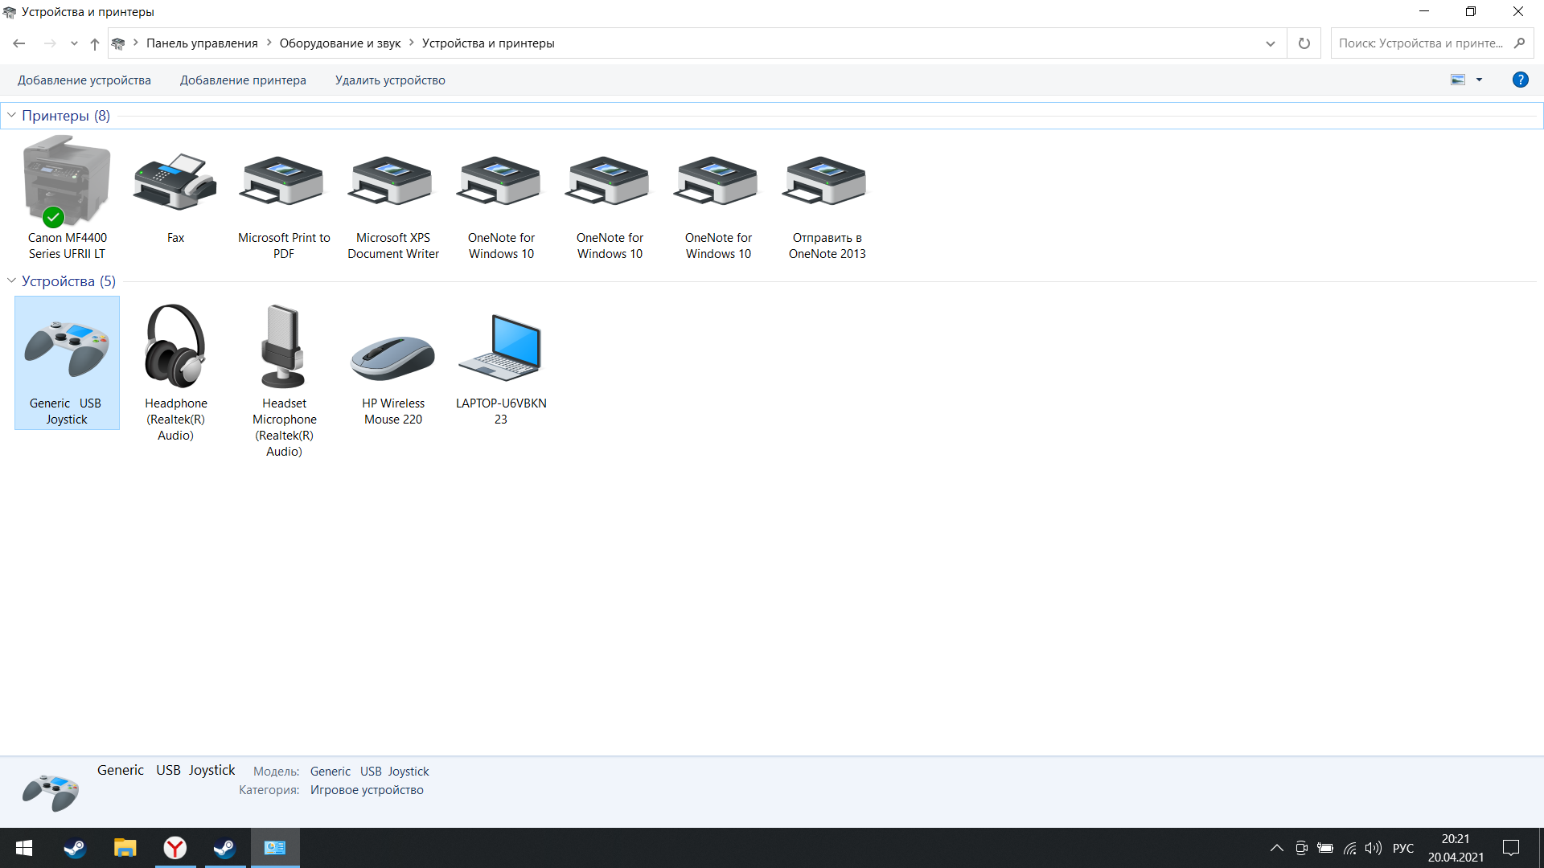Open the Wi-Fi network tray icon

pos(1350,848)
